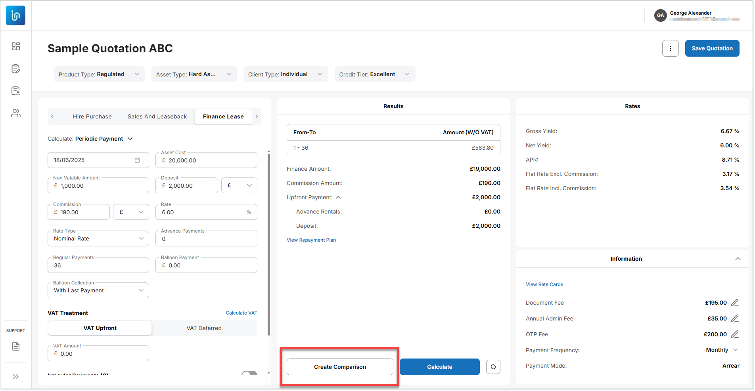This screenshot has height=391, width=755.
Task: Toggle the Irregular Payments switch
Action: click(x=249, y=374)
